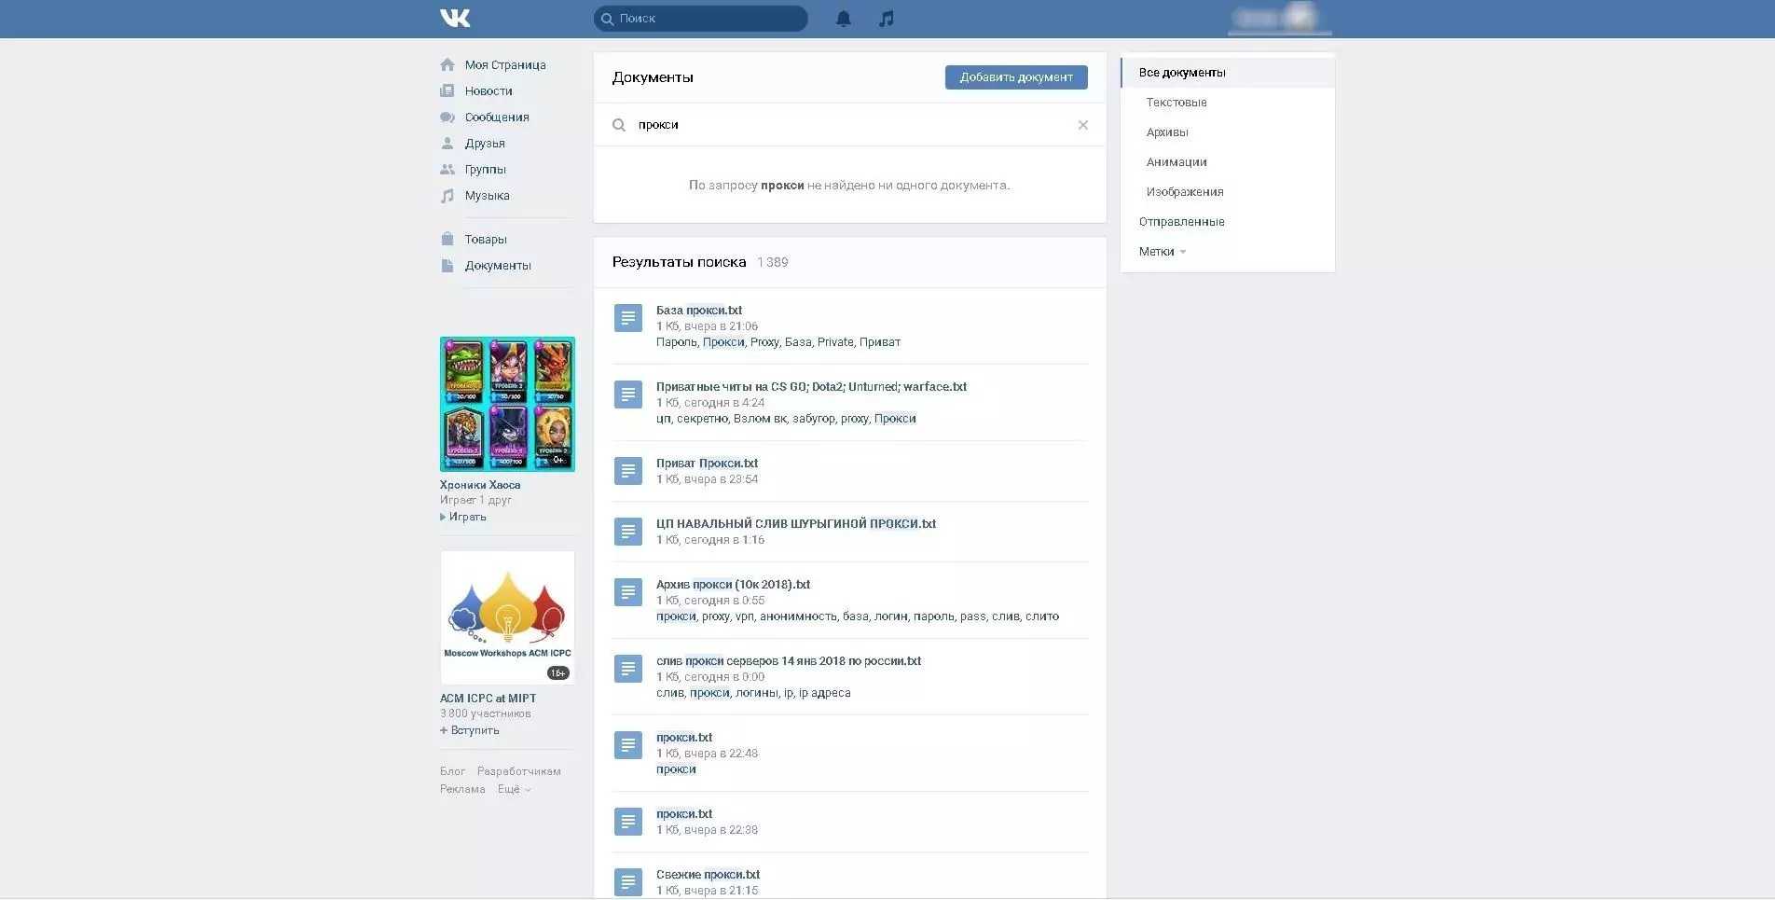
Task: Expand the Метки dropdown
Action: pos(1162,252)
